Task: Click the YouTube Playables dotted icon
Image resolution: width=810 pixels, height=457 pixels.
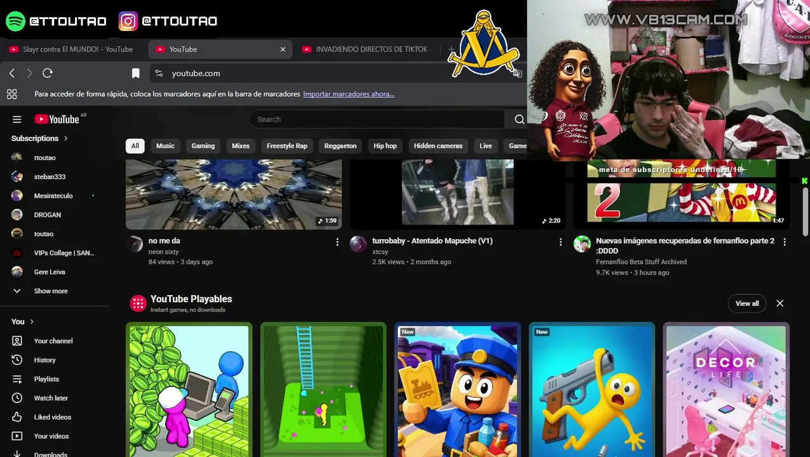Action: click(138, 303)
